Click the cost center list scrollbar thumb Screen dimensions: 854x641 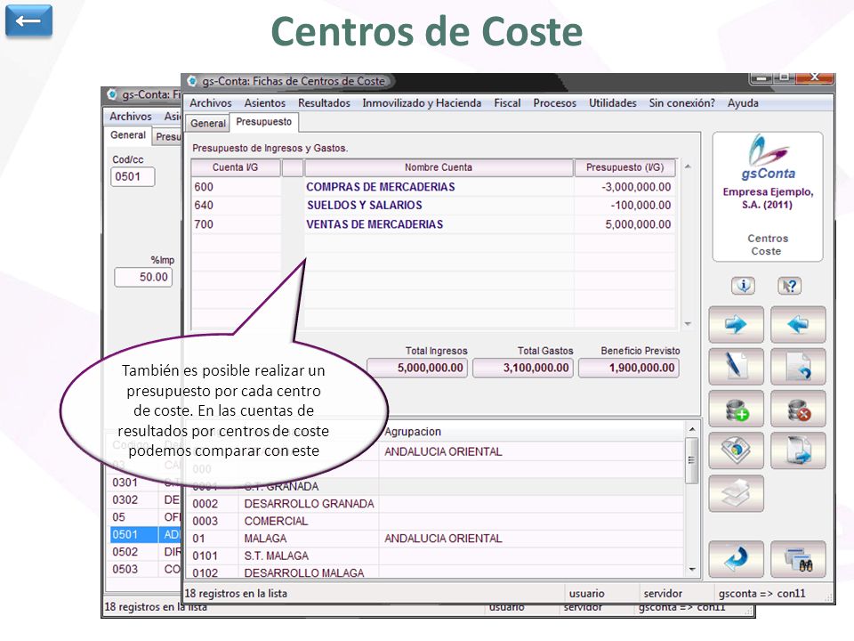tap(692, 460)
